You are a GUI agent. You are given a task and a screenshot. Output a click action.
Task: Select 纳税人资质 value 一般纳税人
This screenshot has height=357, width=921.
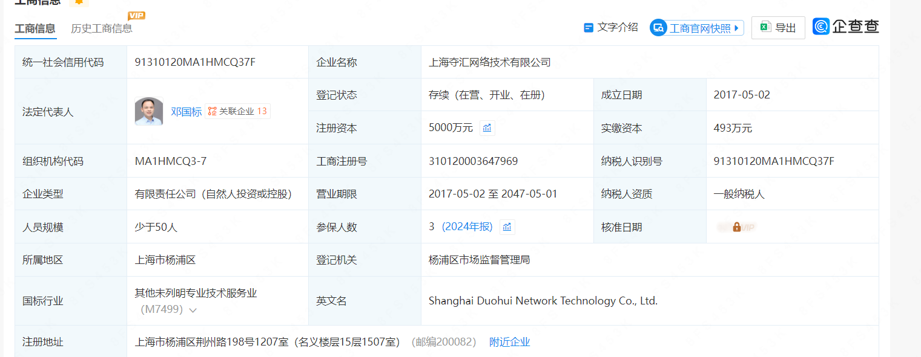coord(739,194)
